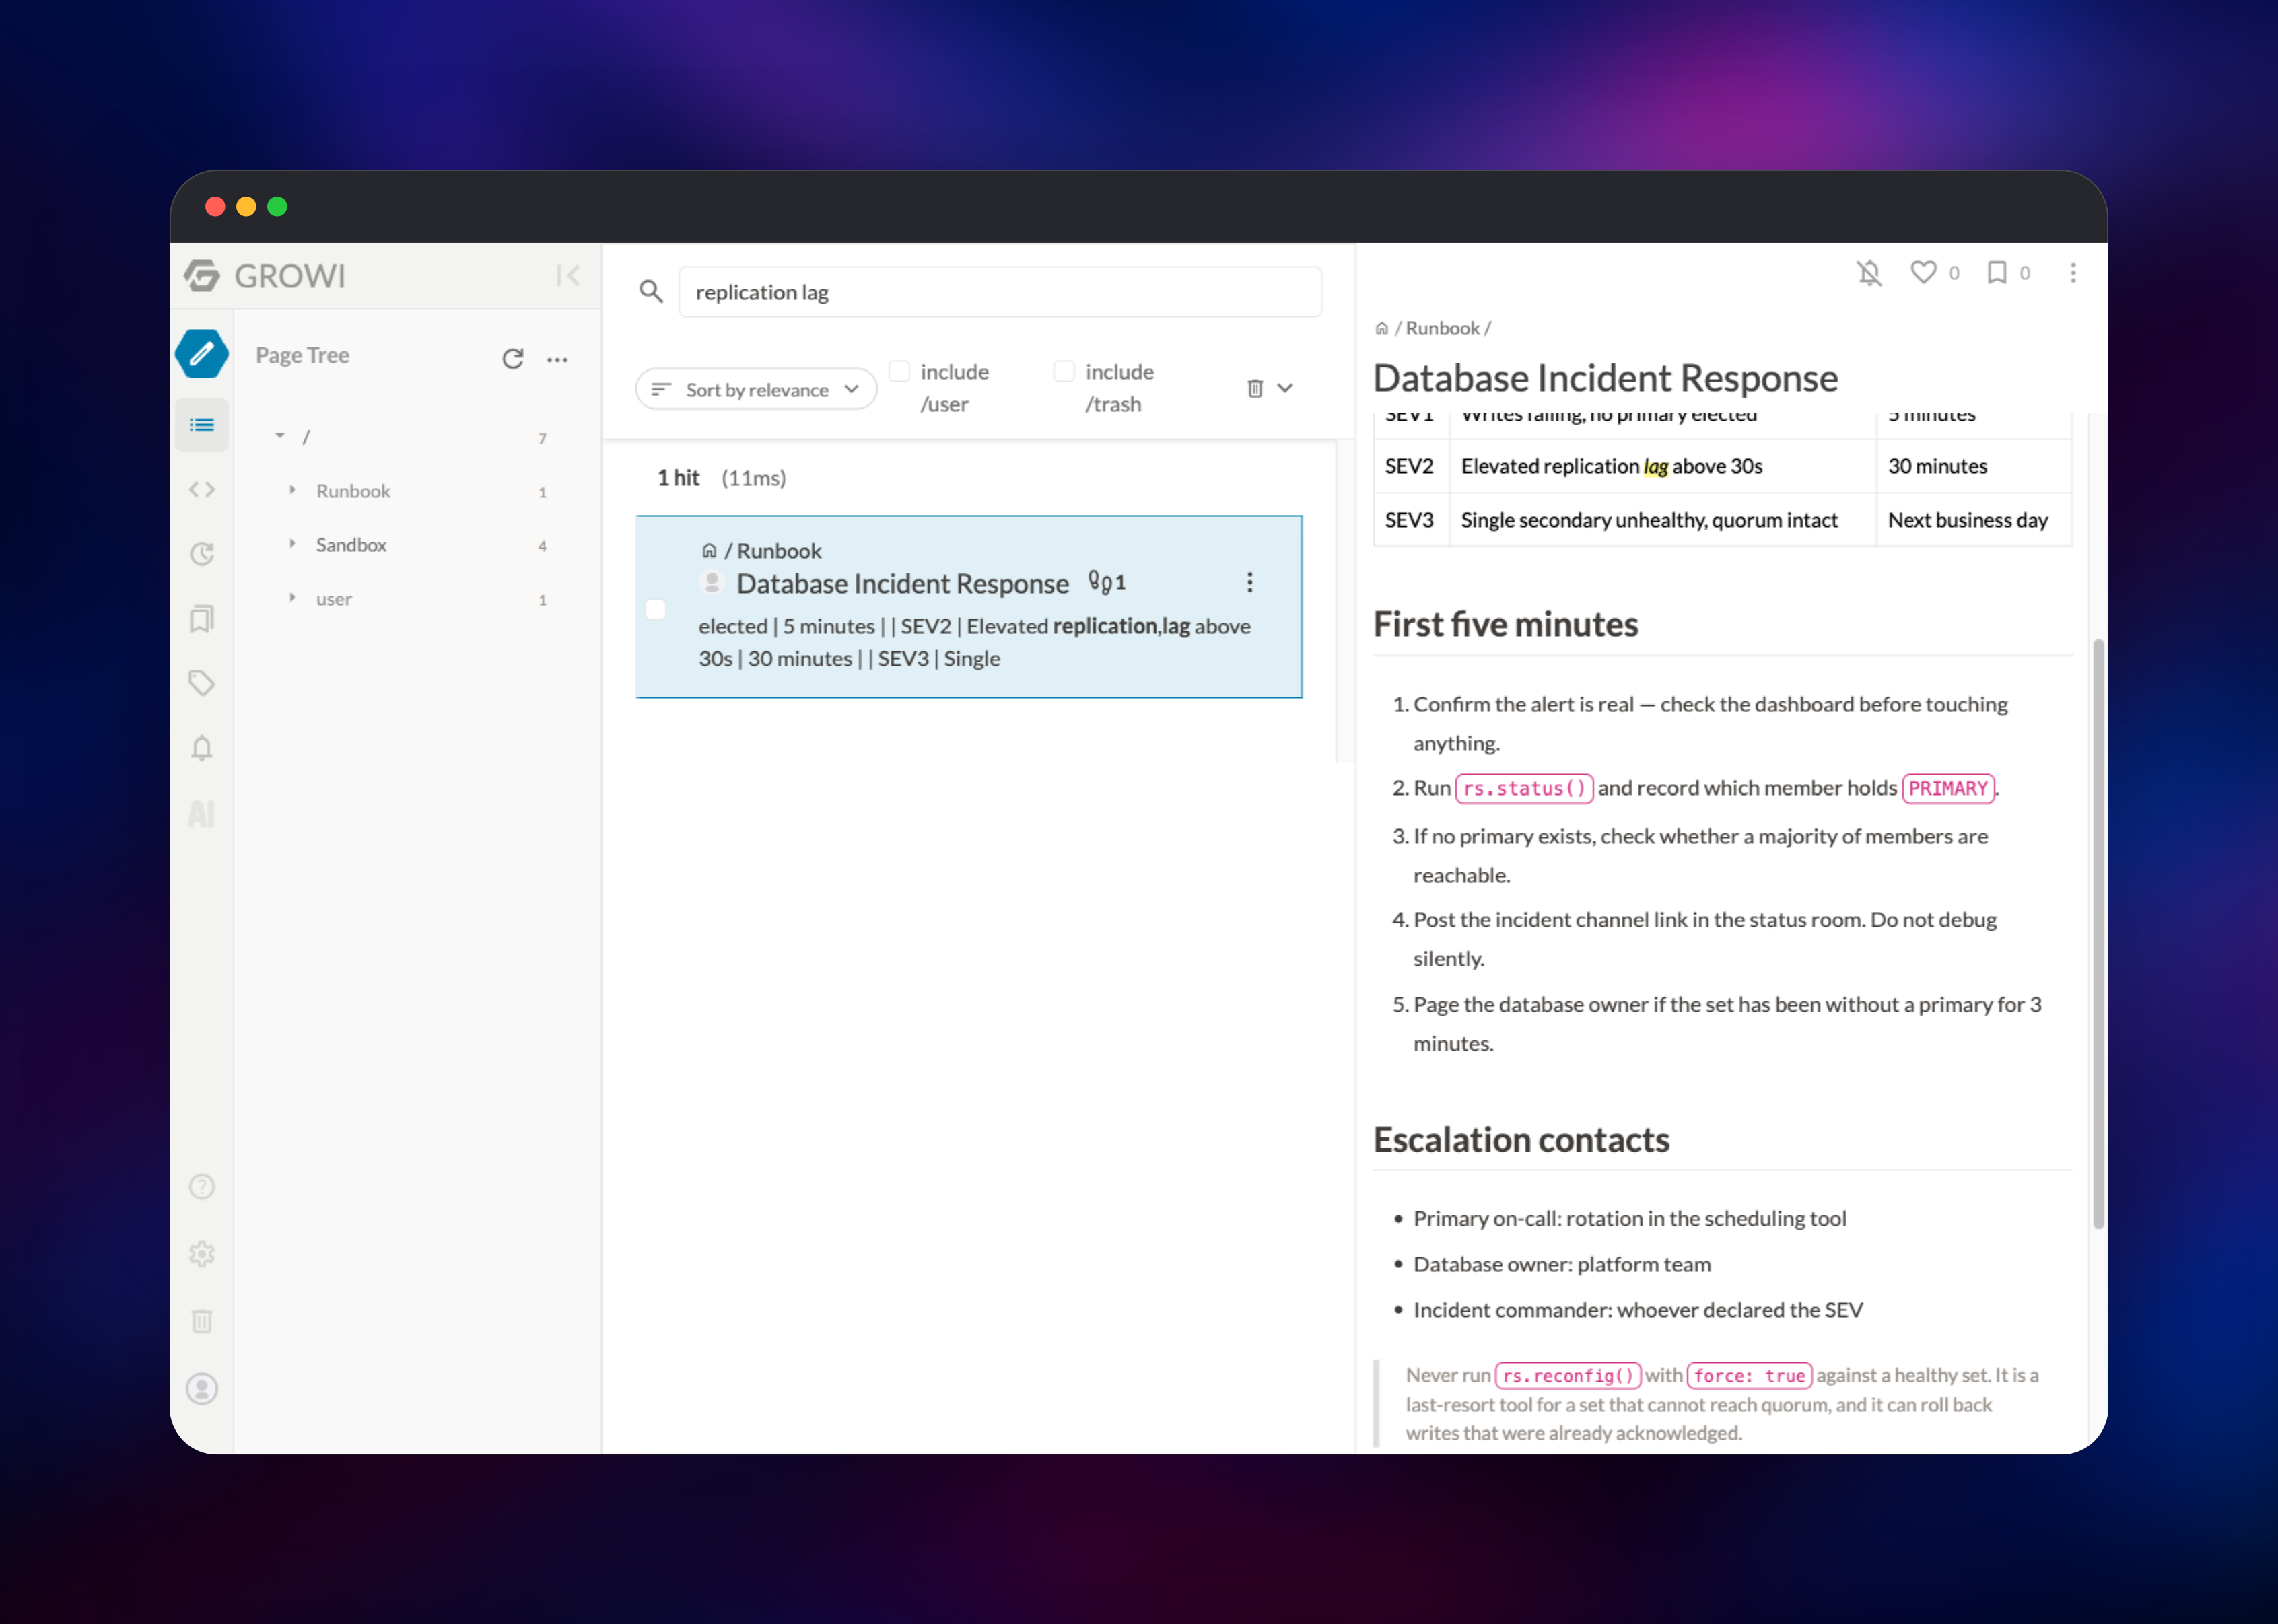Select the Database Incident Response result checkbox
The height and width of the screenshot is (1624, 2278).
click(x=656, y=609)
